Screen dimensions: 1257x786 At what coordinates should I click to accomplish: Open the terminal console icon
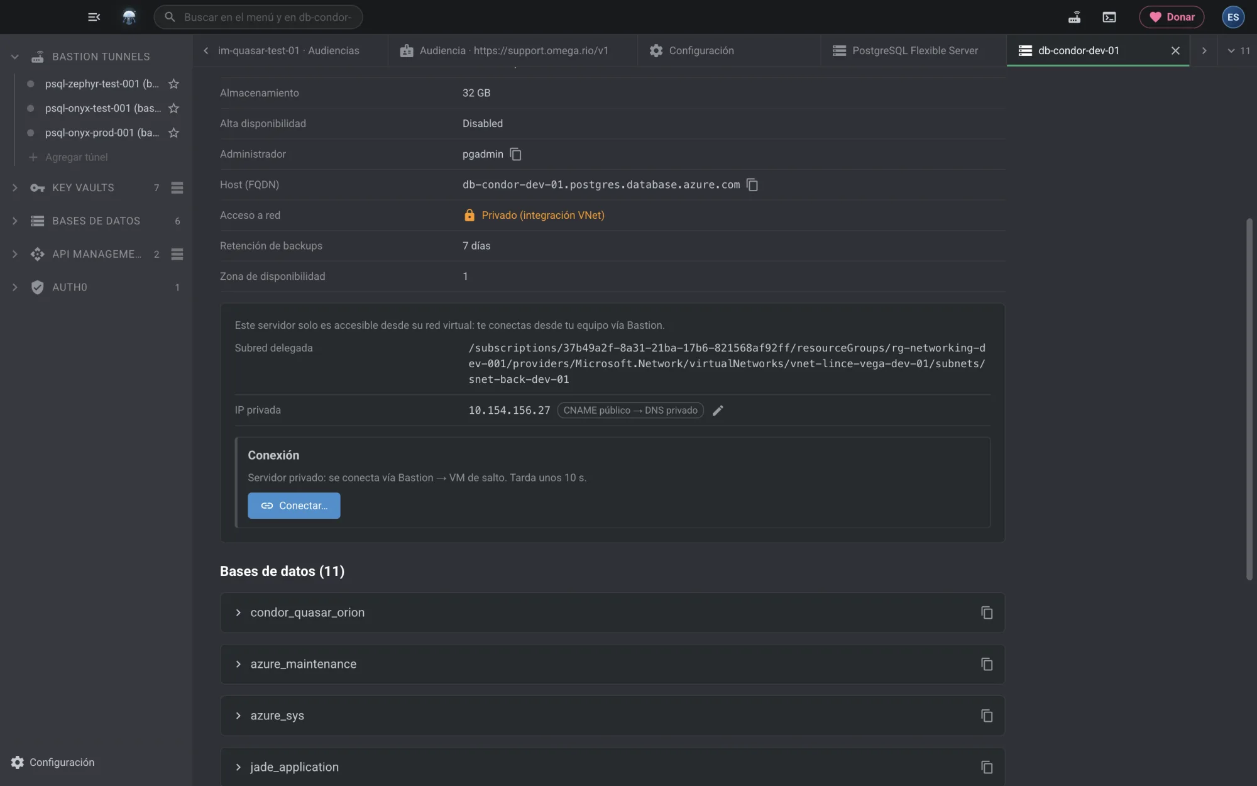pyautogui.click(x=1109, y=17)
